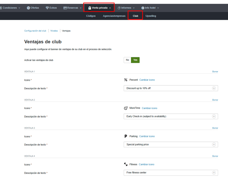This screenshot has width=228, height=182.
Task: Expand the Info hotel dropdown
Action: pyautogui.click(x=150, y=8)
